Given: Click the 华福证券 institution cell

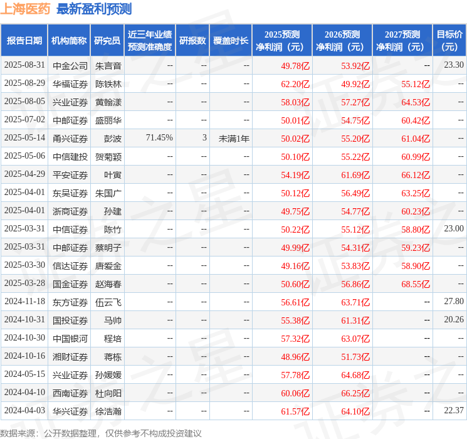Looking at the screenshot, I should [x=70, y=84].
